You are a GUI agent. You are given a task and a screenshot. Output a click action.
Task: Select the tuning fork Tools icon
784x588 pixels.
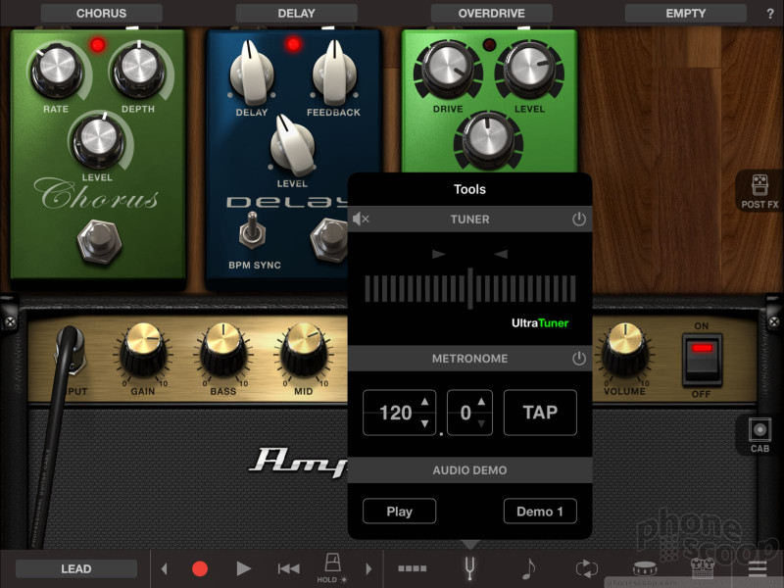(469, 568)
